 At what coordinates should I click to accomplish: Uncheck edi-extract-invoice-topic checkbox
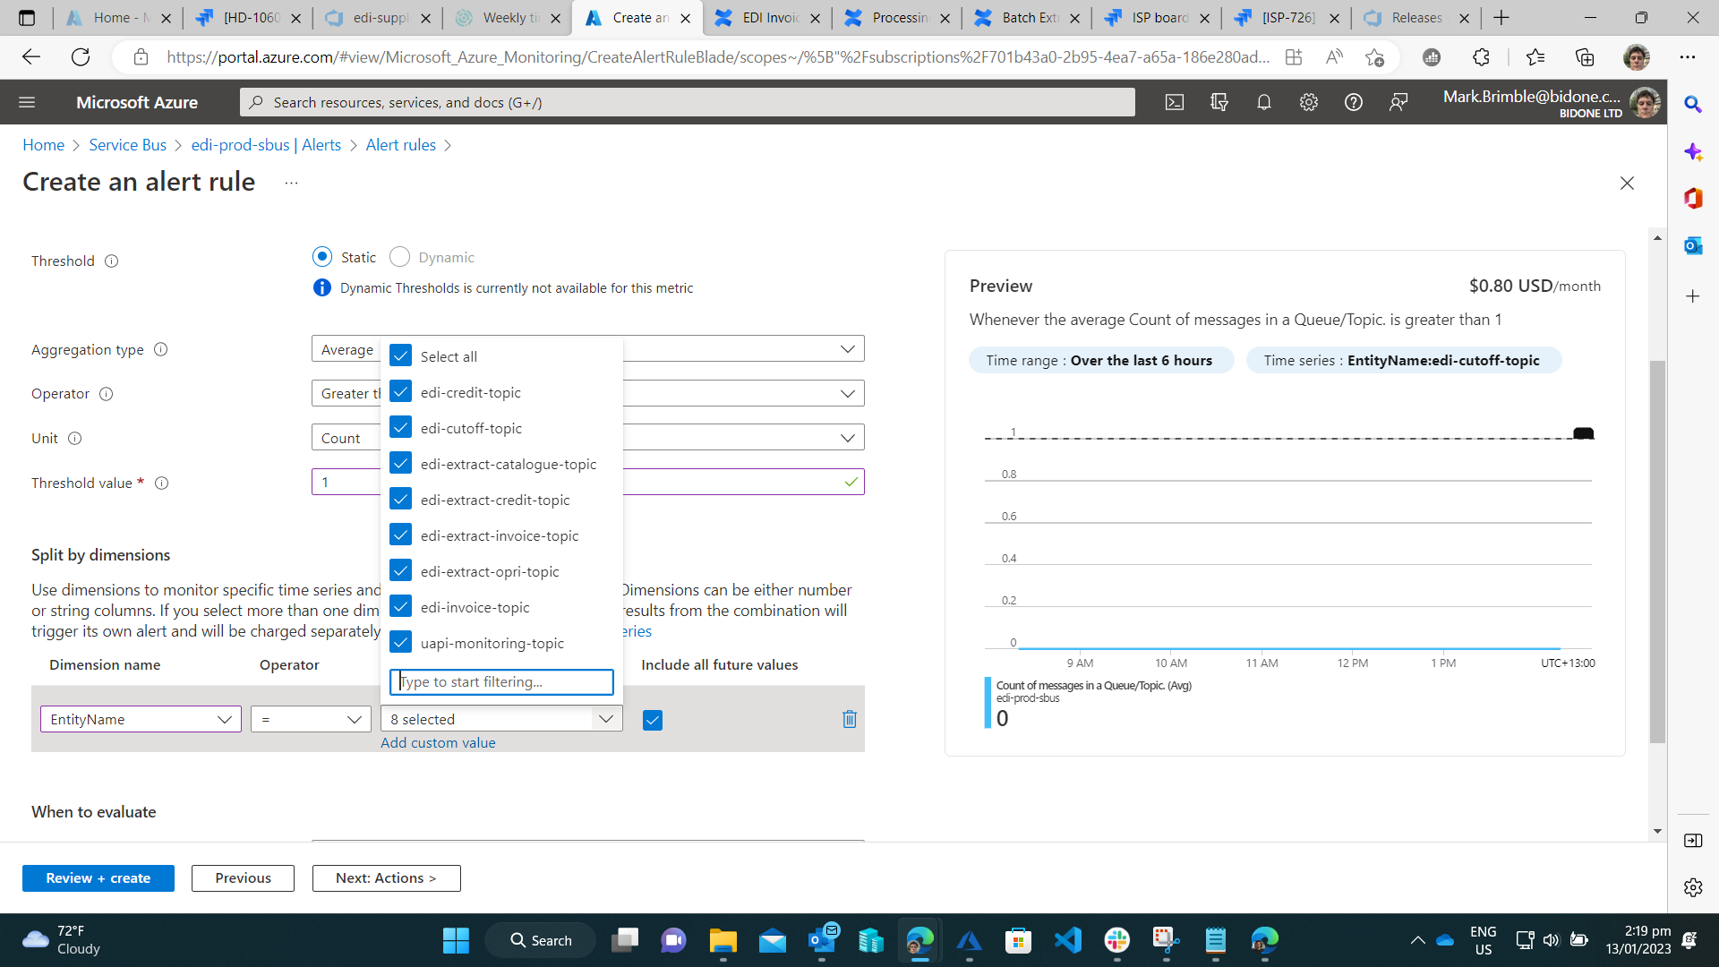point(401,535)
